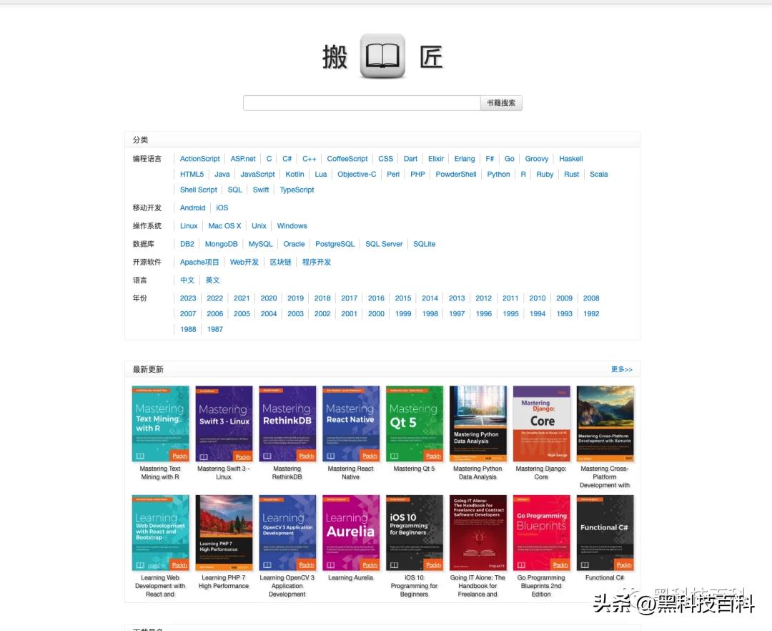Choose the SQLite database link
This screenshot has width=772, height=631.
(425, 244)
